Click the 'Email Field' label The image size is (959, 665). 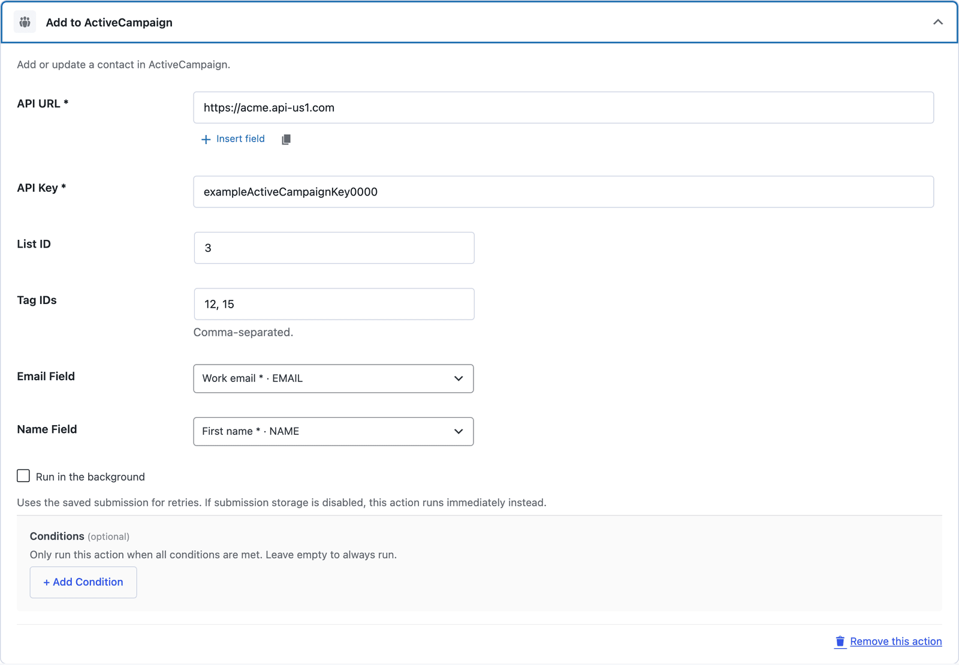[46, 376]
